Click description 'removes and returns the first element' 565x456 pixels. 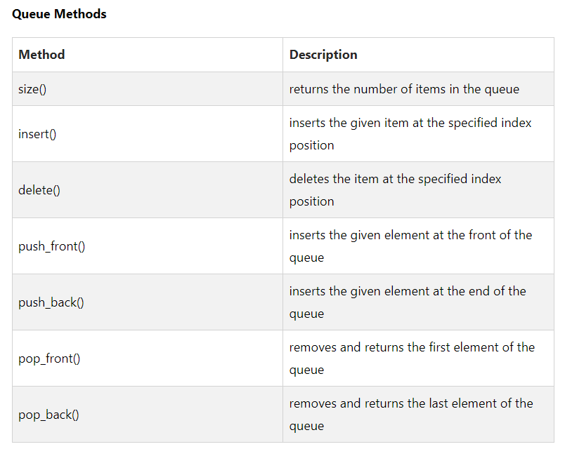coord(412,358)
